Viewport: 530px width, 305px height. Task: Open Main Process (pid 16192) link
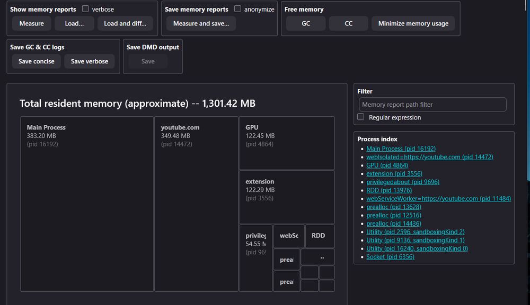click(401, 149)
